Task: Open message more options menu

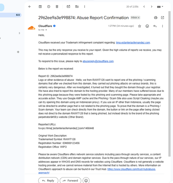Action: click(x=162, y=26)
